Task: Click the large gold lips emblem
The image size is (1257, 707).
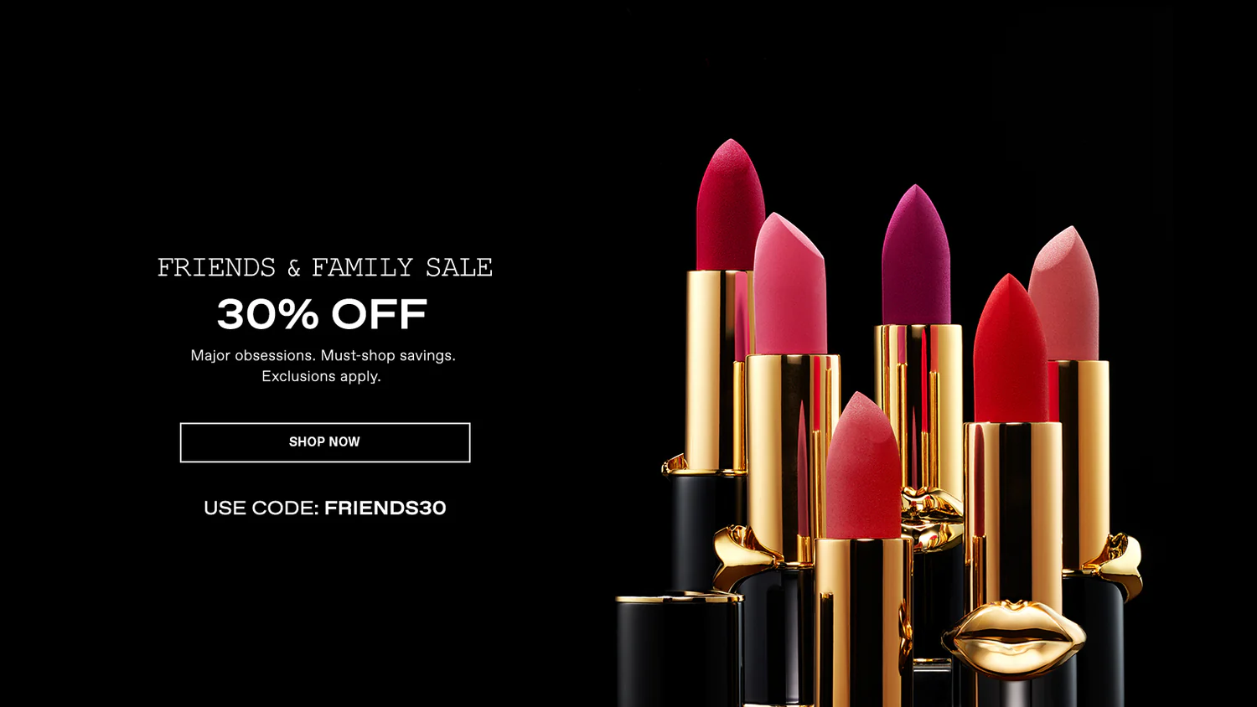Action: tap(1014, 638)
